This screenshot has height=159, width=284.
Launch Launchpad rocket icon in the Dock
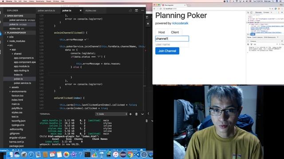pyautogui.click(x=24, y=155)
